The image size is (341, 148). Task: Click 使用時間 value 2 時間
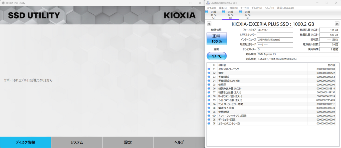pos(329,49)
